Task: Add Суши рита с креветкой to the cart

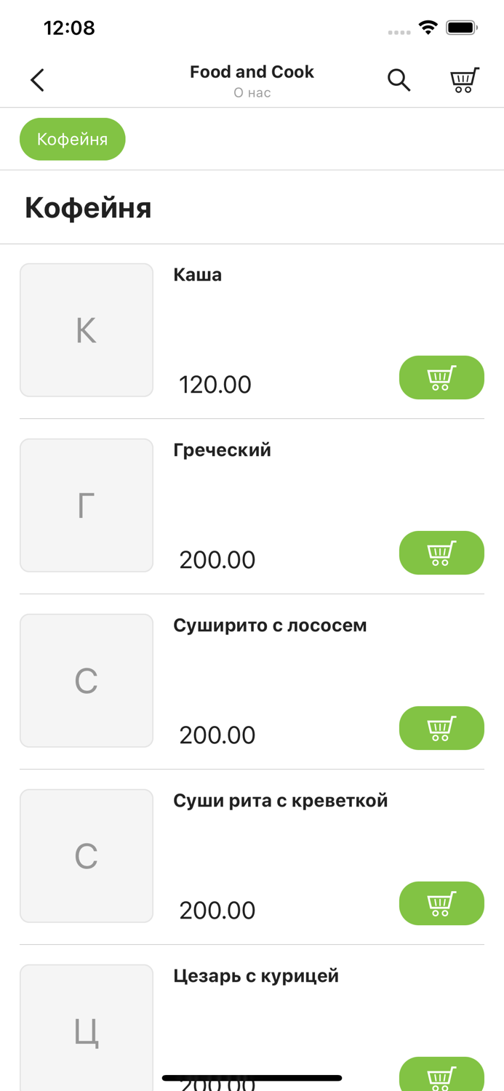Action: tap(441, 903)
